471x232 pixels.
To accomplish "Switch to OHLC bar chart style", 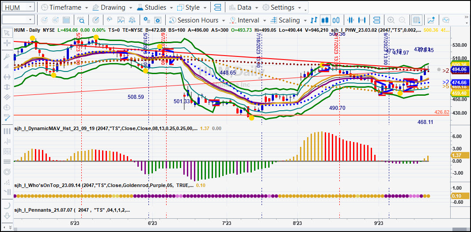I will [314, 20].
